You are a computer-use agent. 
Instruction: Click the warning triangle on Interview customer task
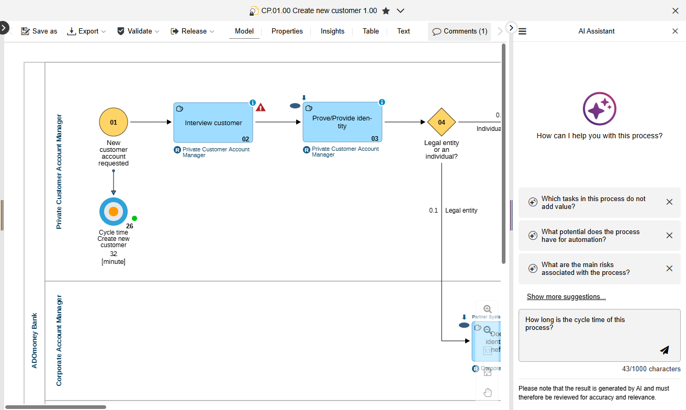click(x=261, y=106)
